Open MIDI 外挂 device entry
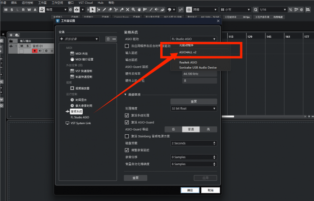The height and width of the screenshot is (201, 314). pos(79,54)
